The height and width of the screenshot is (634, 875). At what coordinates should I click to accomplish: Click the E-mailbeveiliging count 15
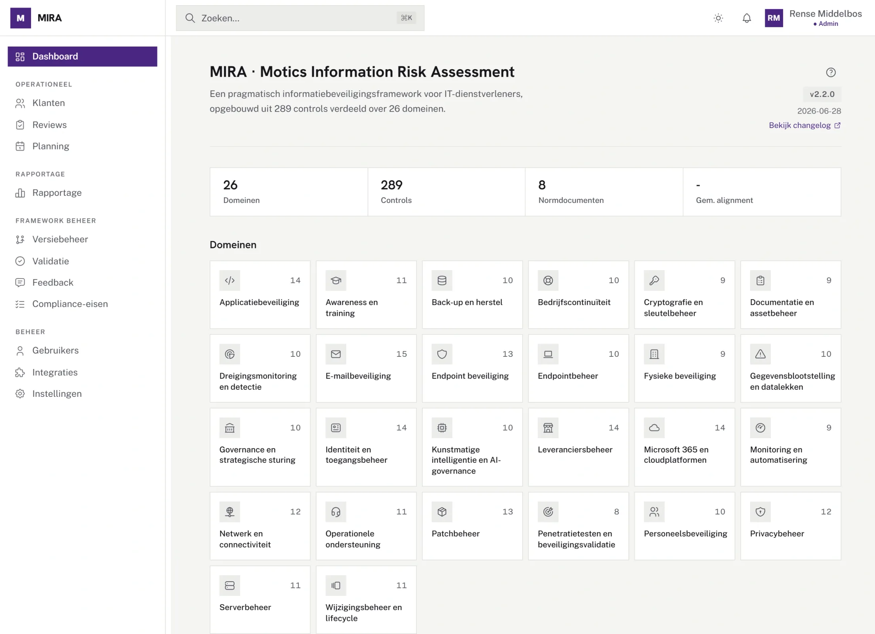pyautogui.click(x=401, y=354)
